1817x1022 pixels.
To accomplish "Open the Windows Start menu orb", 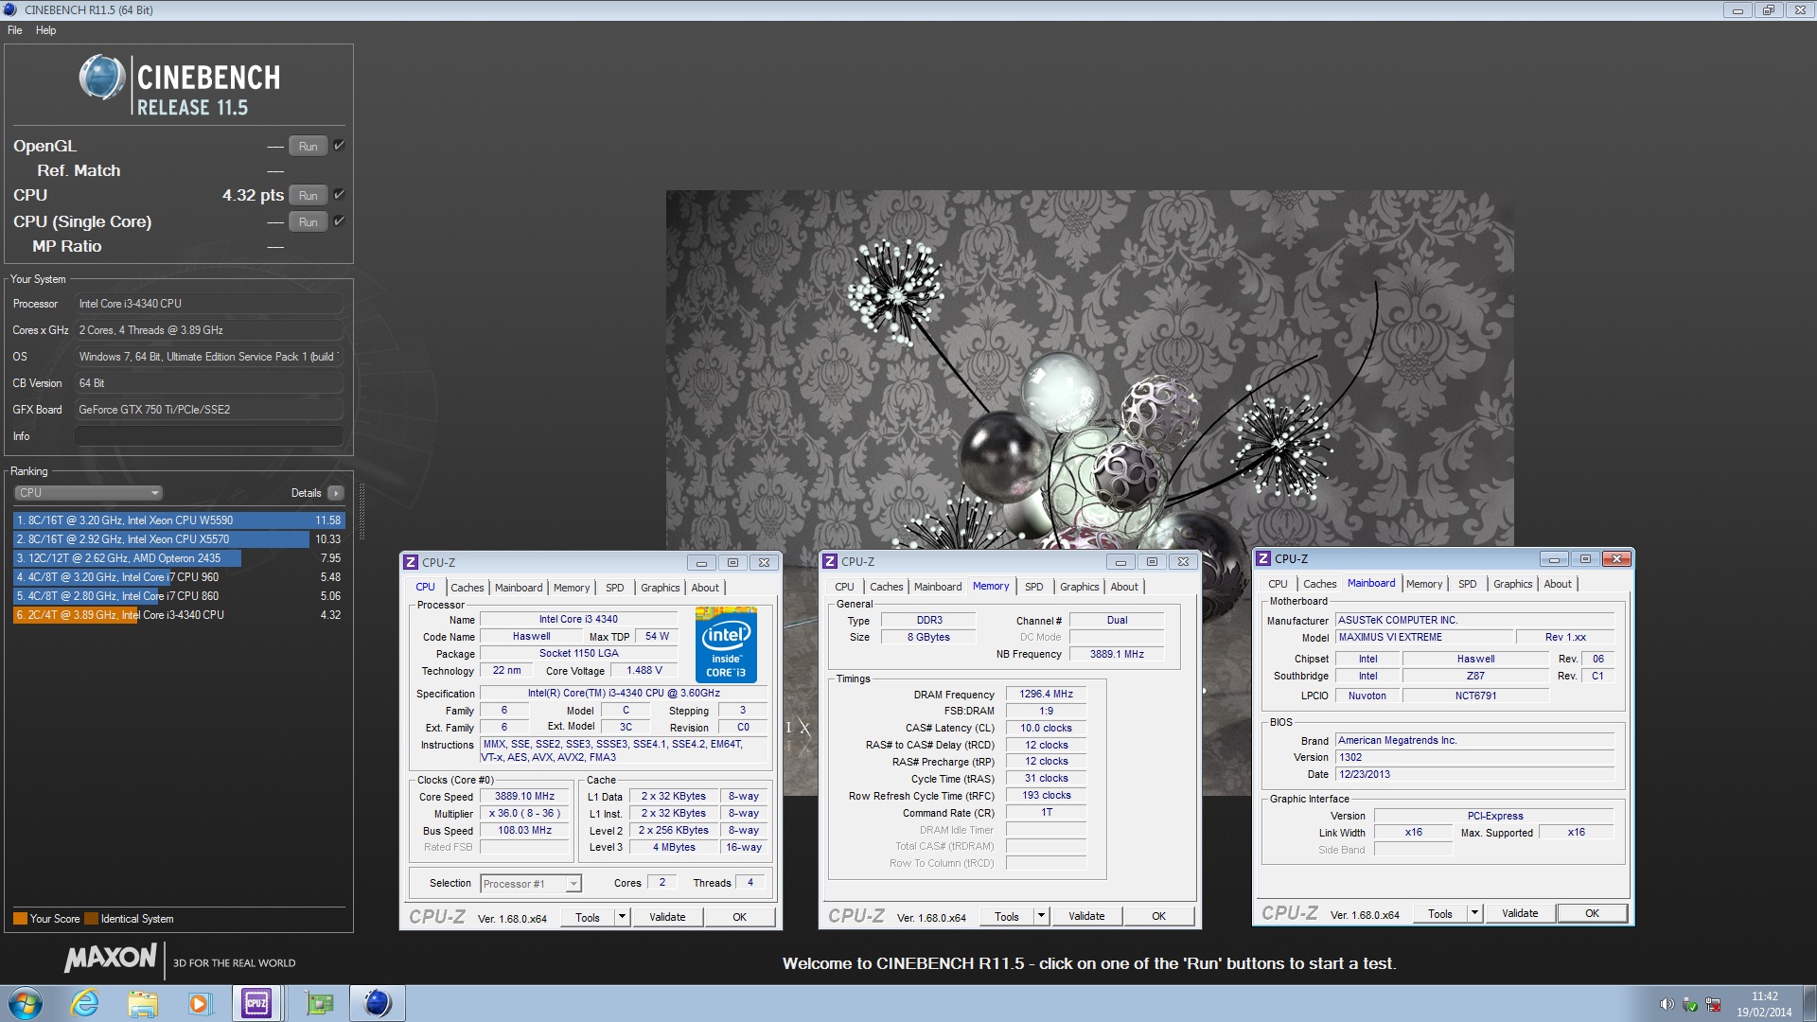I will click(x=26, y=1003).
